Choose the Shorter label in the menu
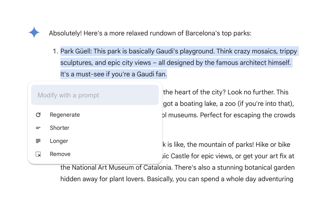Viewport: 325px width, 209px height. (x=60, y=128)
